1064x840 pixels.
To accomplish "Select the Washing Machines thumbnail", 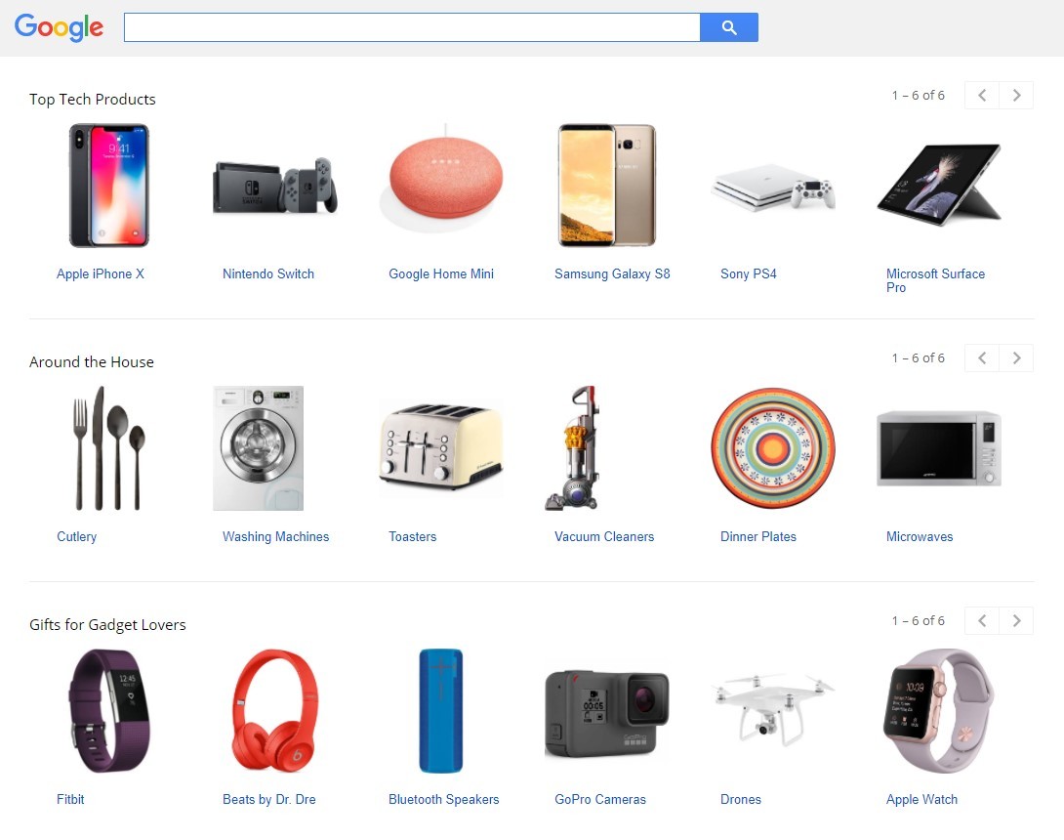I will (258, 448).
